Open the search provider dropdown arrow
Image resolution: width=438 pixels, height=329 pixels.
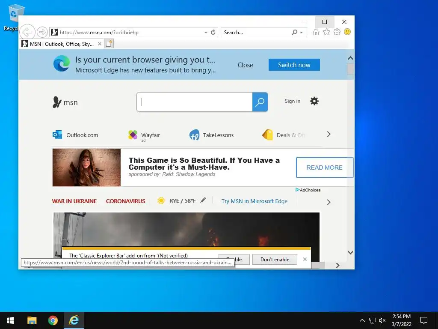click(302, 33)
